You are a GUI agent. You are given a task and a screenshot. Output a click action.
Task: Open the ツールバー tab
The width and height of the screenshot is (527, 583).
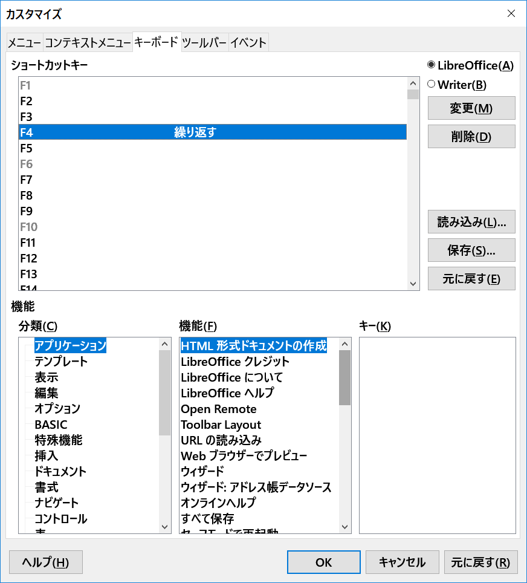(204, 43)
